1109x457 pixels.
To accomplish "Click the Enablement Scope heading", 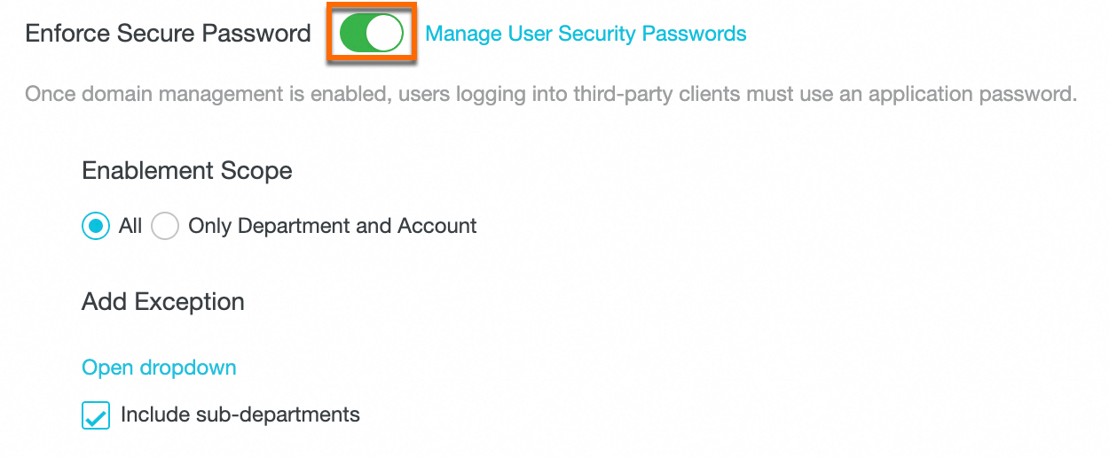I will point(187,171).
